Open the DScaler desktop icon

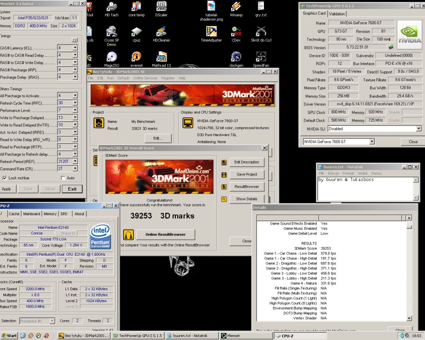161,9
